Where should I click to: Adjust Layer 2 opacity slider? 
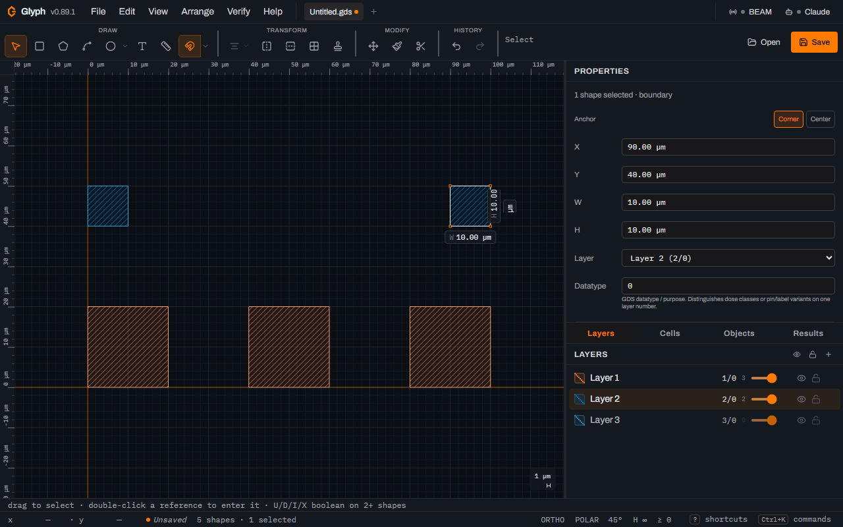764,399
